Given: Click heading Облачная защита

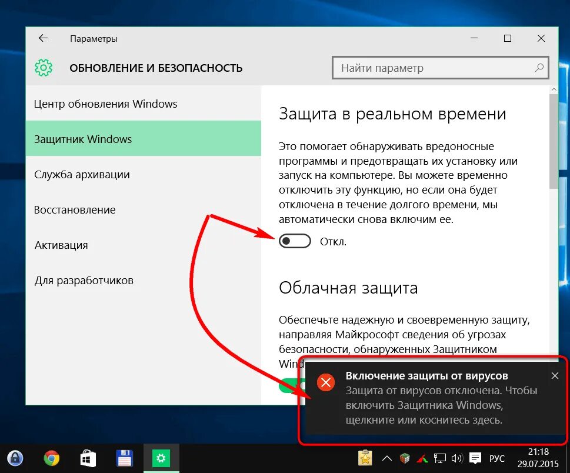Looking at the screenshot, I should tap(348, 288).
